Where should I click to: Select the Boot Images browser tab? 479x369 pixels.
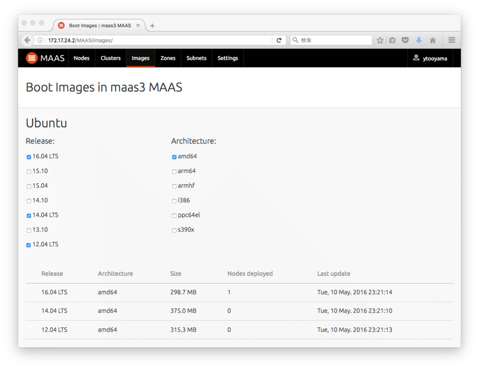click(100, 25)
